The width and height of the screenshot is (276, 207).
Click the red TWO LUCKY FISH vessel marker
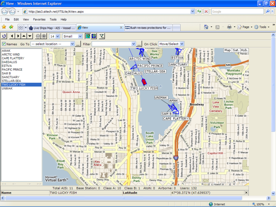[x=144, y=82]
